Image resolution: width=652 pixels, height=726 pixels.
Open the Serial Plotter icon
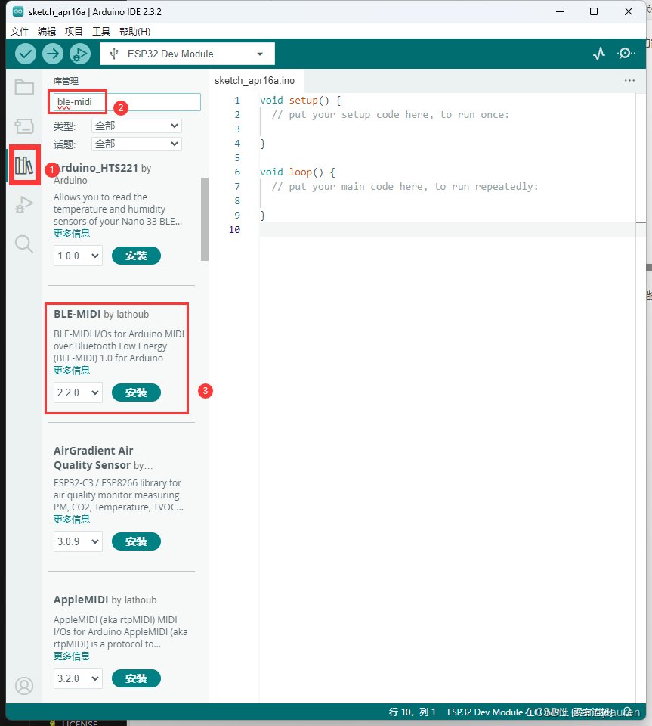pyautogui.click(x=599, y=54)
